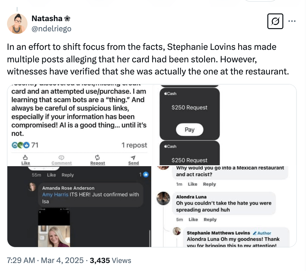Click the Grok slash-circle icon

pyautogui.click(x=275, y=22)
